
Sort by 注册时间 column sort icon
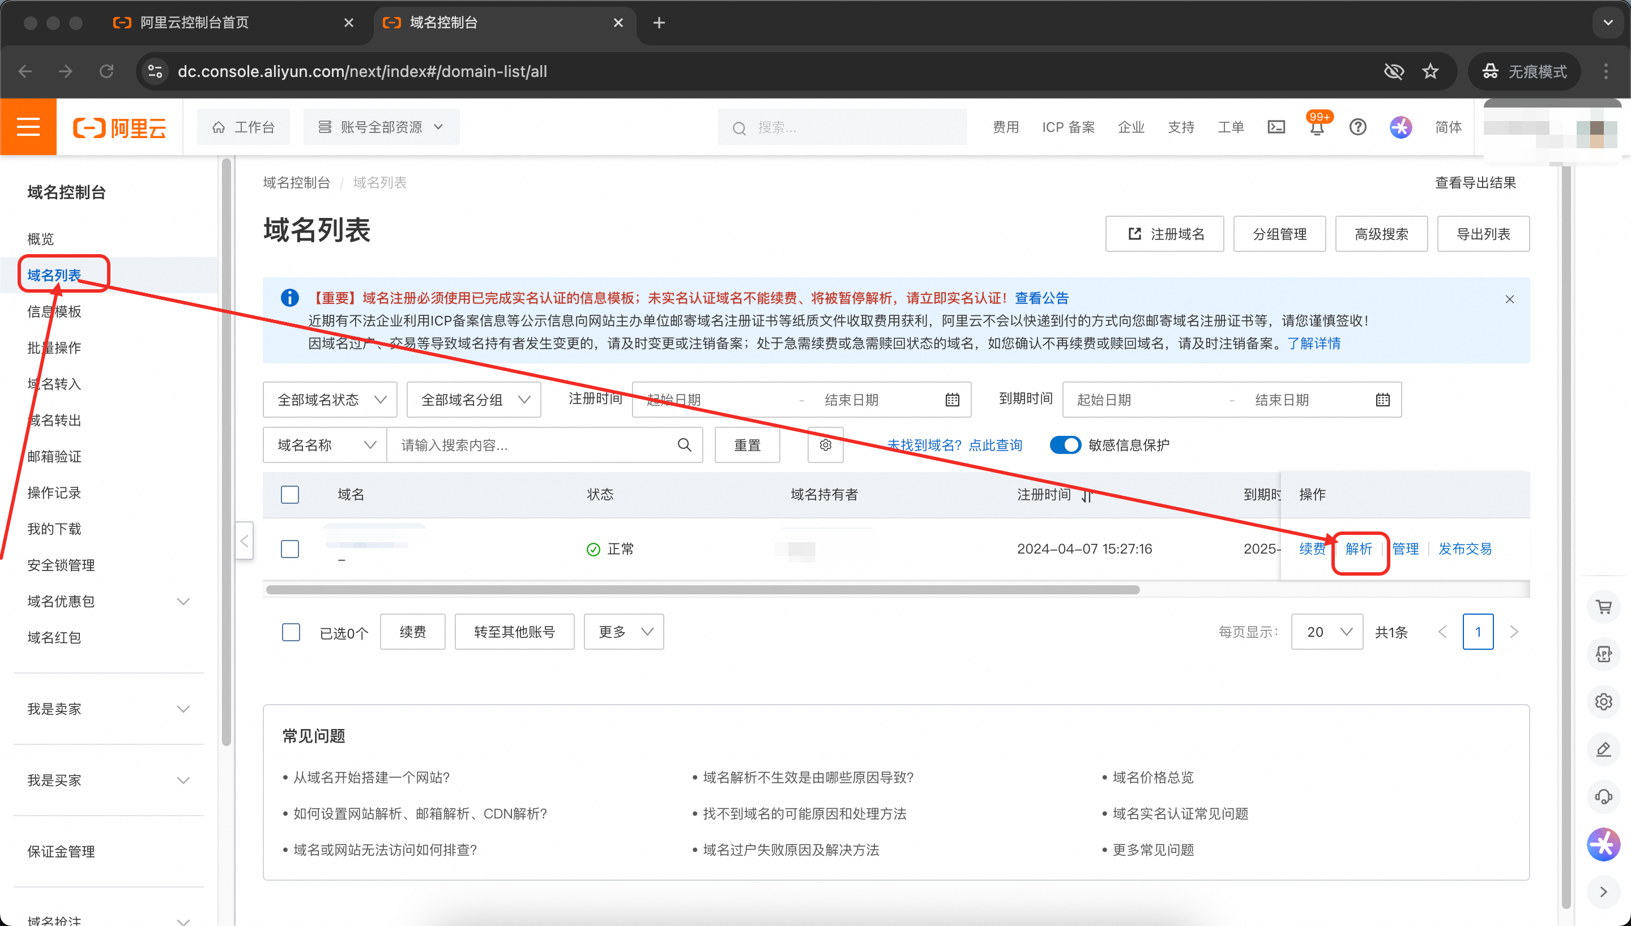coord(1087,495)
